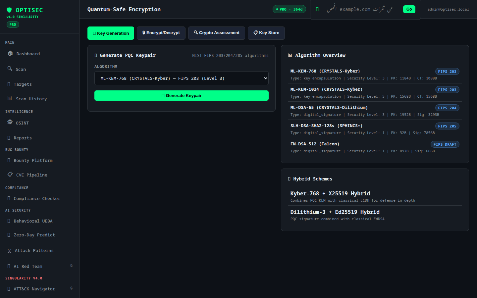Click the Generate Keypair button
The height and width of the screenshot is (298, 477).
(182, 95)
